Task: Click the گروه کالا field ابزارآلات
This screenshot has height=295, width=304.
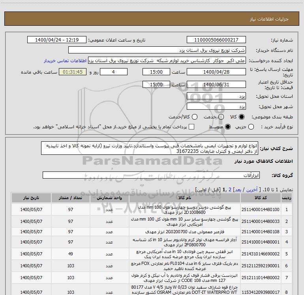Action: [x=151, y=175]
